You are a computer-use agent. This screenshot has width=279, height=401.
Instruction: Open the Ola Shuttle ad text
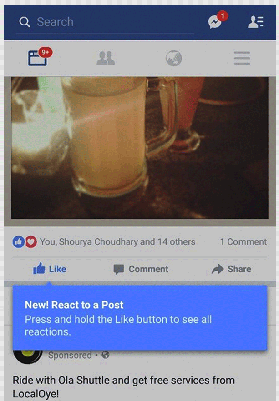124,386
